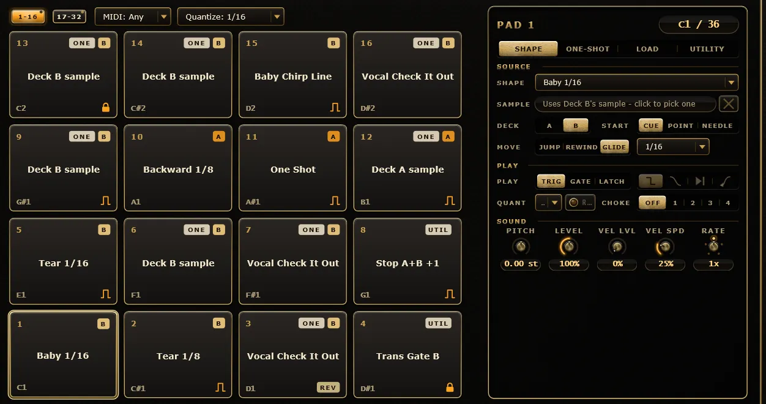Assign choke group 3
Screen dimensions: 766x404
click(710, 203)
